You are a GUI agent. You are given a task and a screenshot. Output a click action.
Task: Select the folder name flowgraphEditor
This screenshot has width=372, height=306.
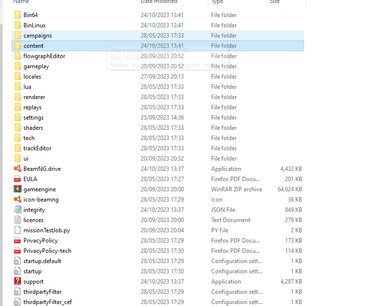44,56
